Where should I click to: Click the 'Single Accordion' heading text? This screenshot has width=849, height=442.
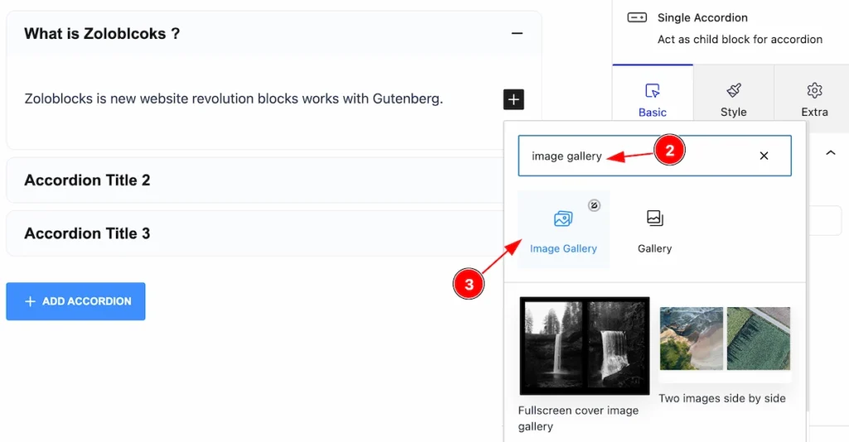(x=702, y=18)
